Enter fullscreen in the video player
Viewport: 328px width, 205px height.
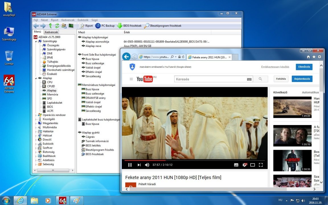tap(261, 165)
